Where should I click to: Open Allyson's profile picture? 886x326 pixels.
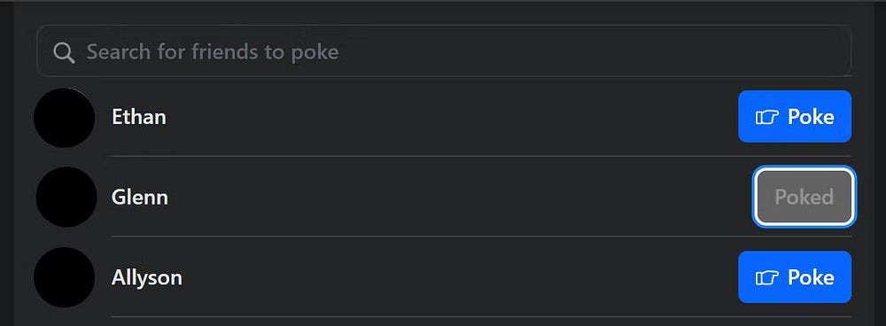pos(64,277)
